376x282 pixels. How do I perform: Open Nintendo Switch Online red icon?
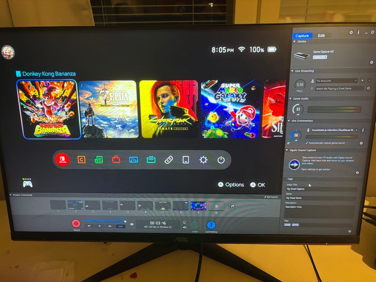[x=62, y=159]
